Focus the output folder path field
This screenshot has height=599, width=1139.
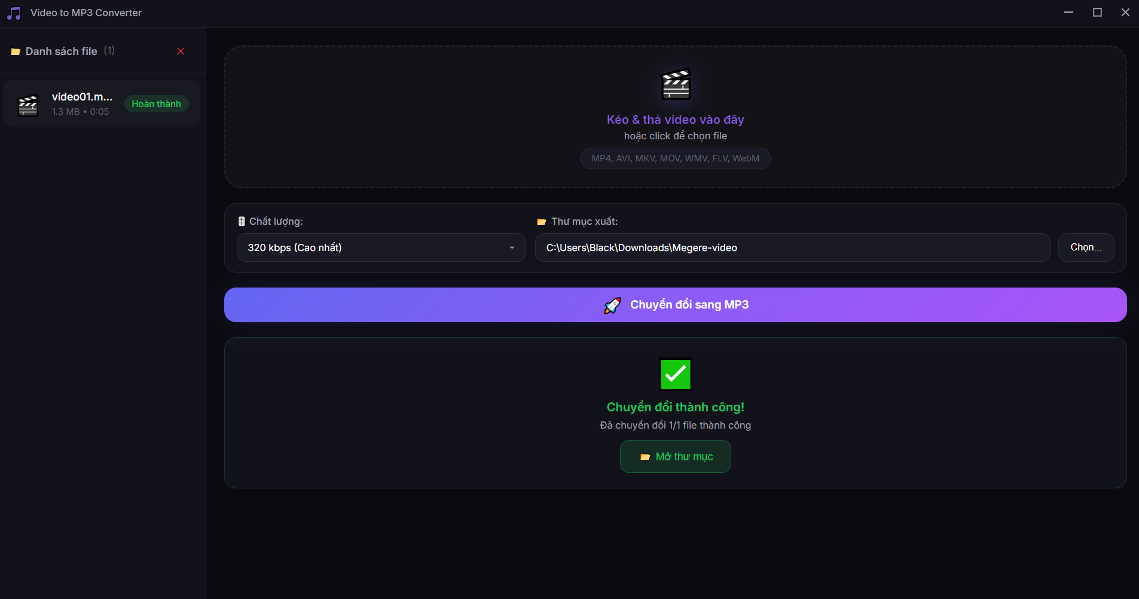point(792,247)
